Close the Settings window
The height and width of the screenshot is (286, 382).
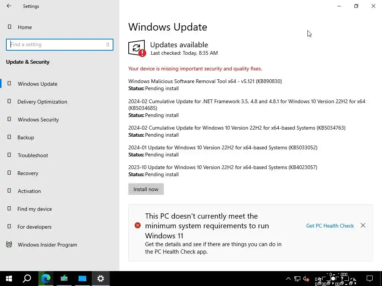click(373, 6)
